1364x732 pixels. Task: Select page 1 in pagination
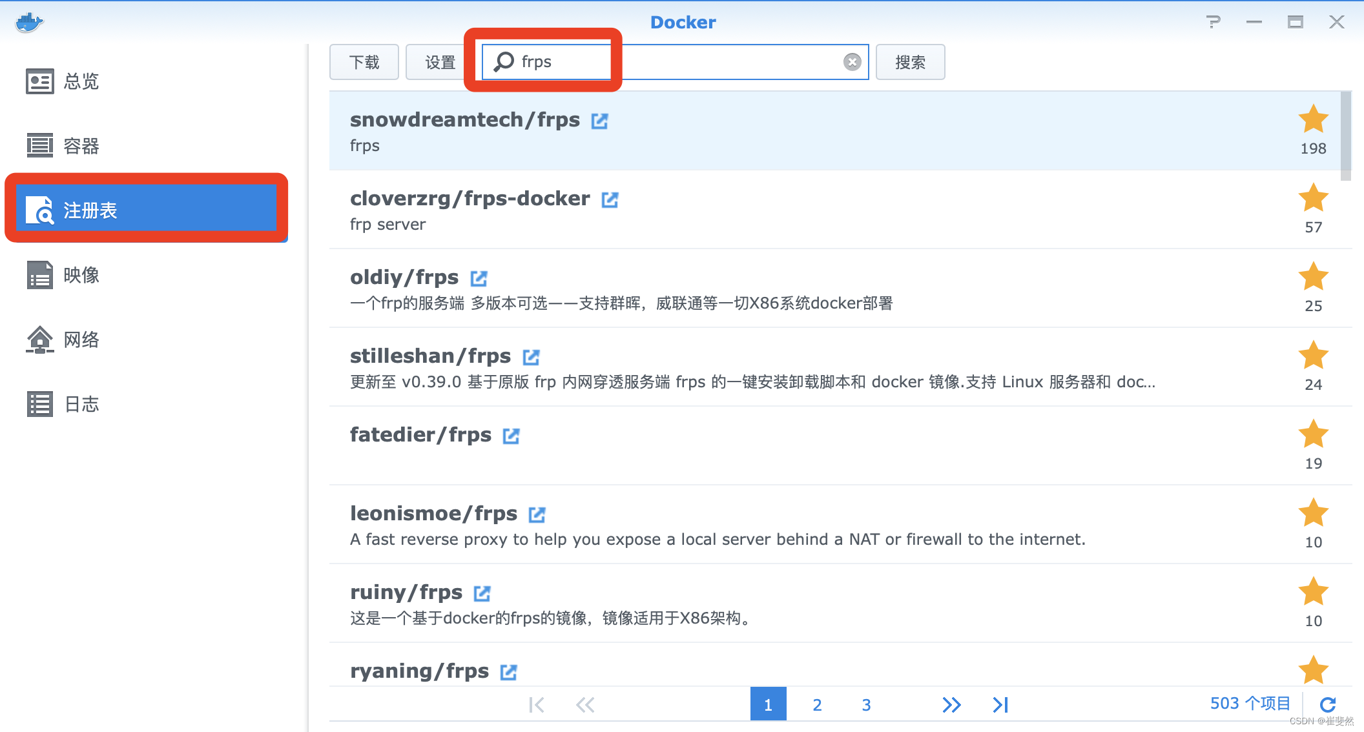768,704
